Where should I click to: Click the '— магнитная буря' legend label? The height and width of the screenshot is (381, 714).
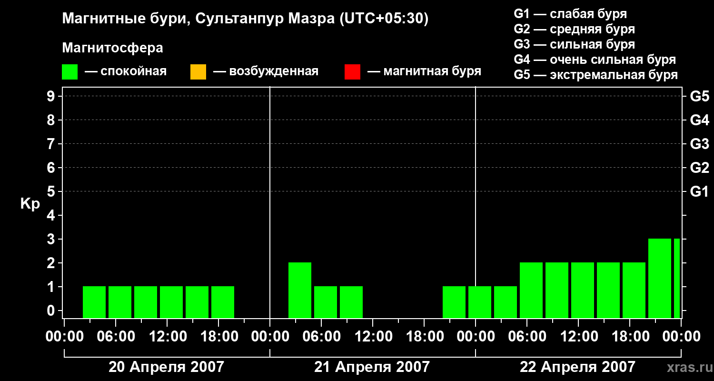tap(424, 71)
